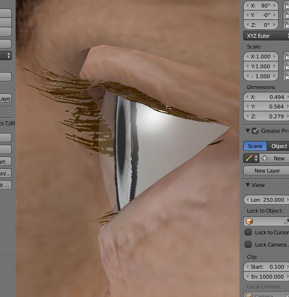Click the dimensions Y field 0.564
This screenshot has height=297, width=289.
[266, 107]
